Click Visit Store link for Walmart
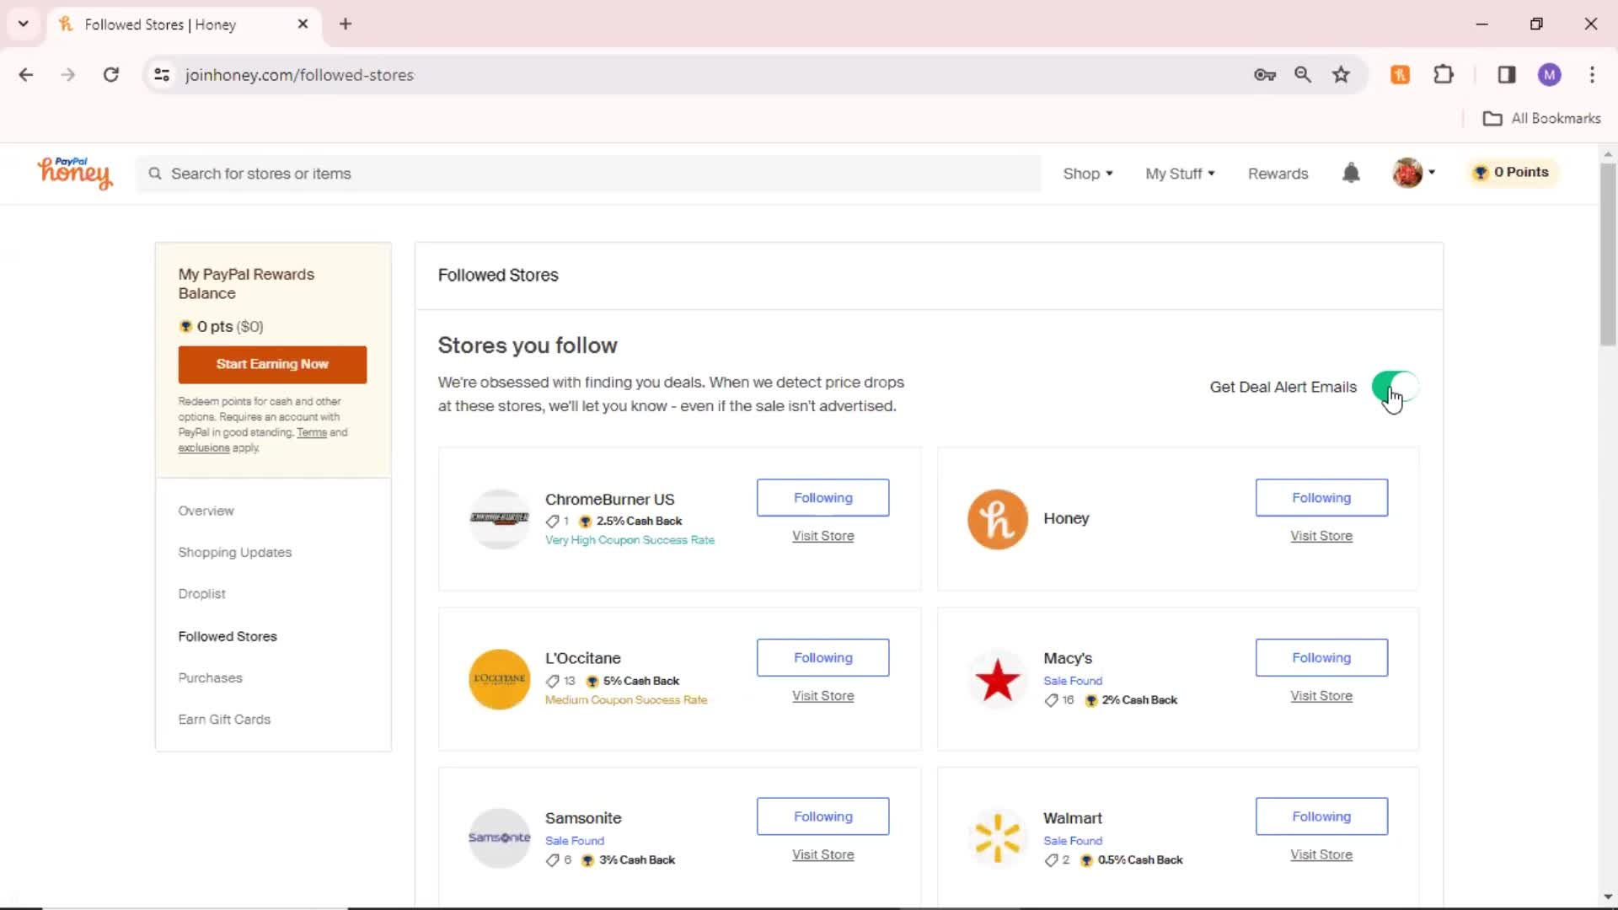1618x910 pixels. (1321, 854)
